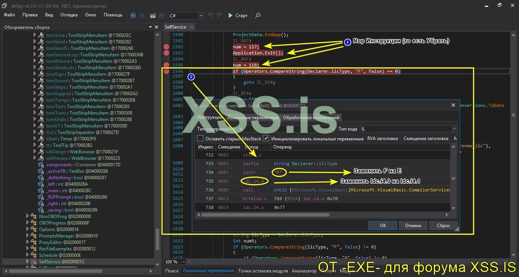Click the class icon beside ProxyEditor
The width and height of the screenshot is (519, 277).
[x=34, y=242]
